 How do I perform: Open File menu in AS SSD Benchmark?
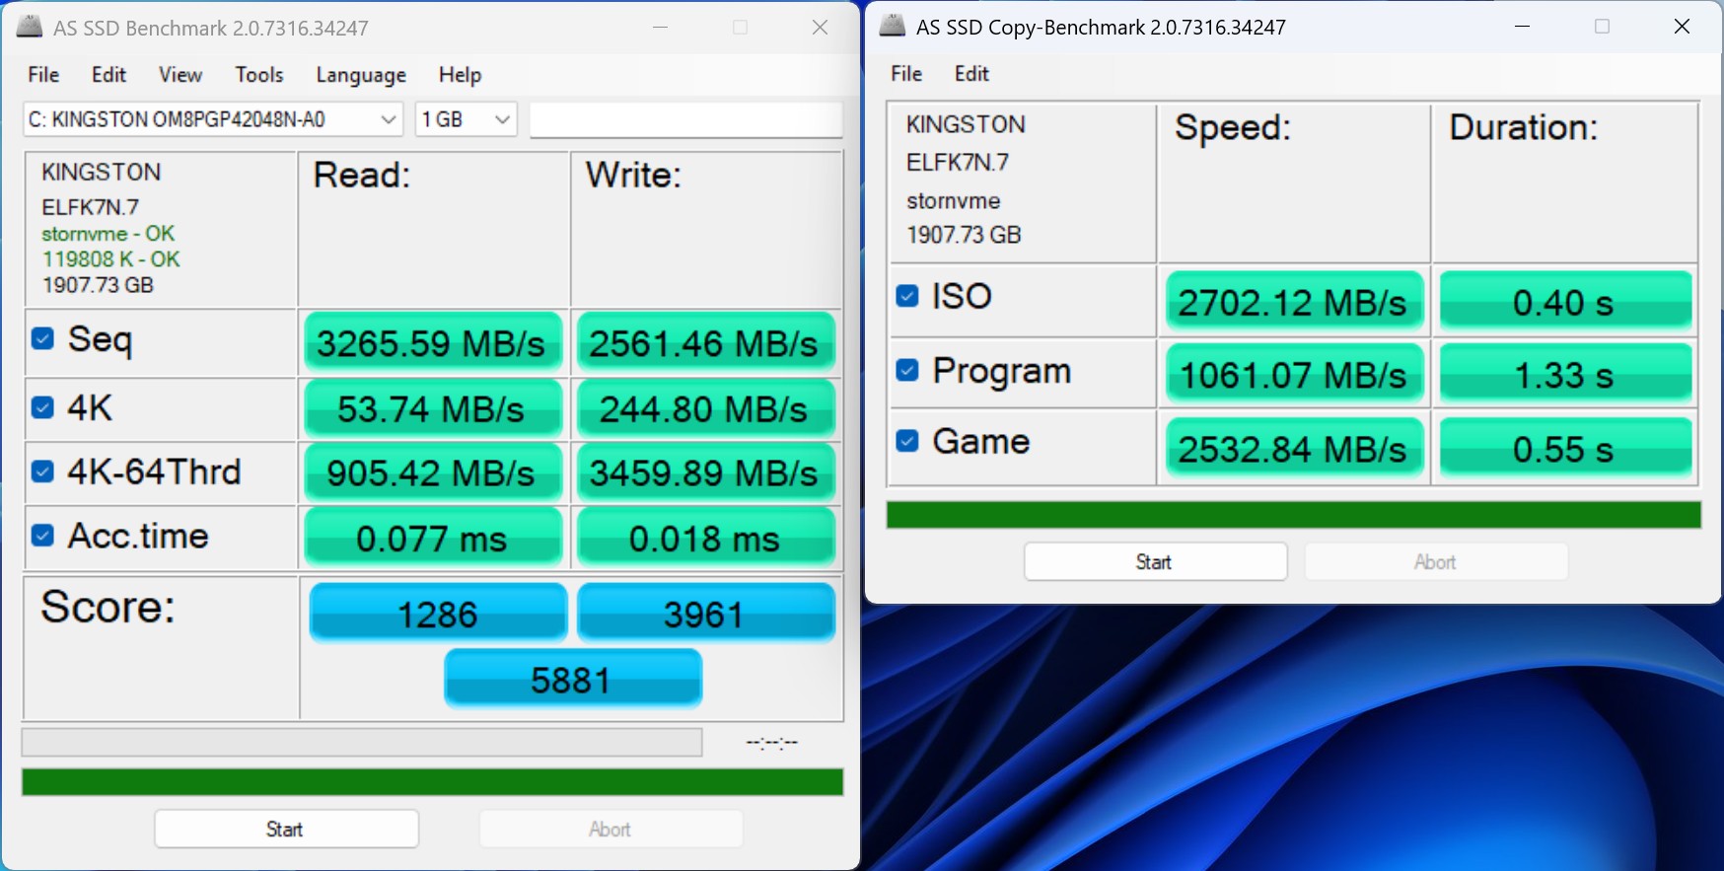[43, 75]
